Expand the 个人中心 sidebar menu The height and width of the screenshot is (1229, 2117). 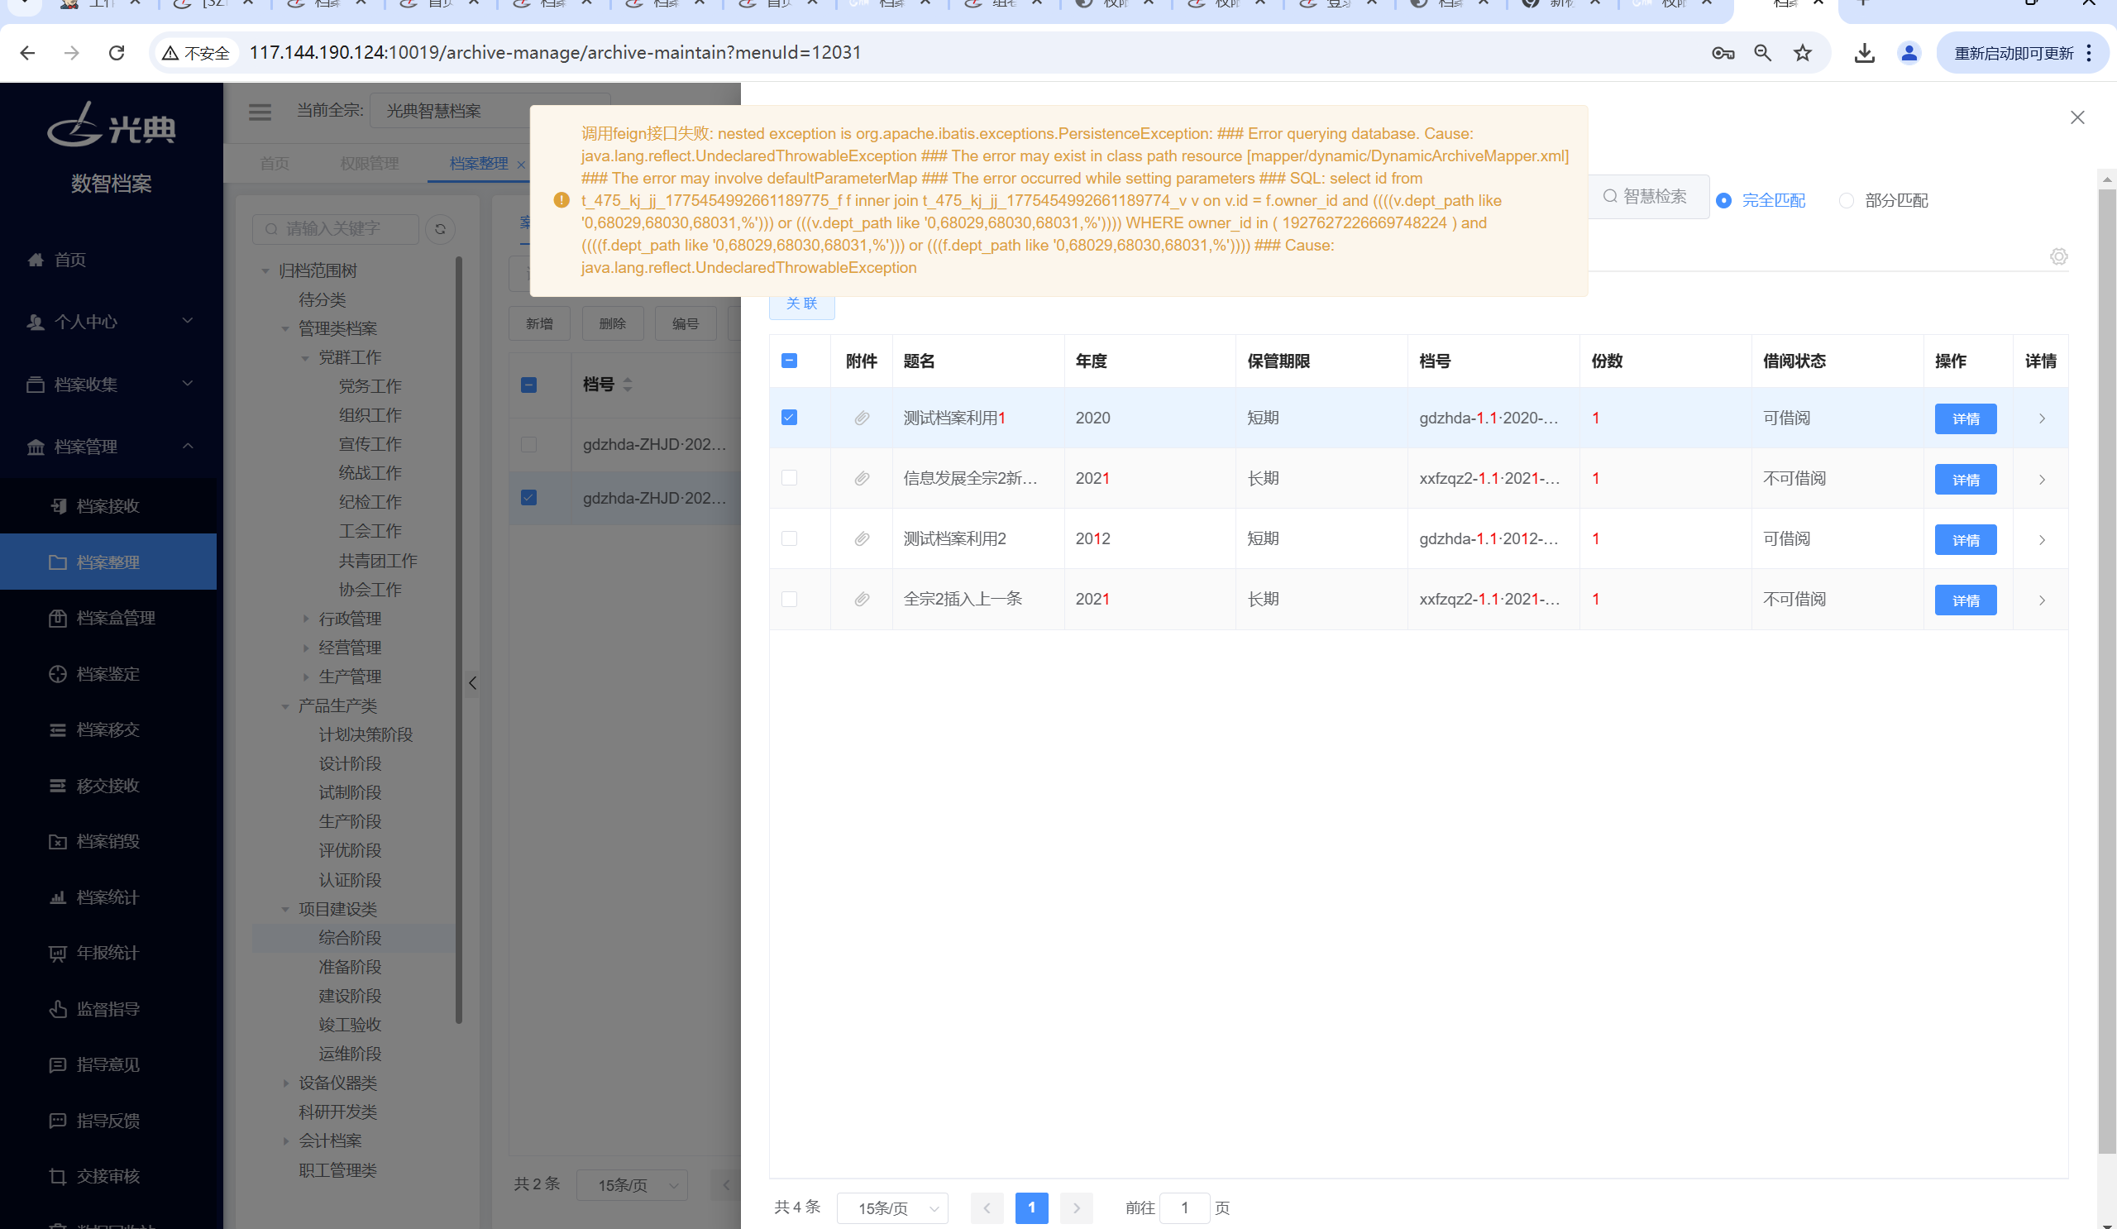point(109,322)
